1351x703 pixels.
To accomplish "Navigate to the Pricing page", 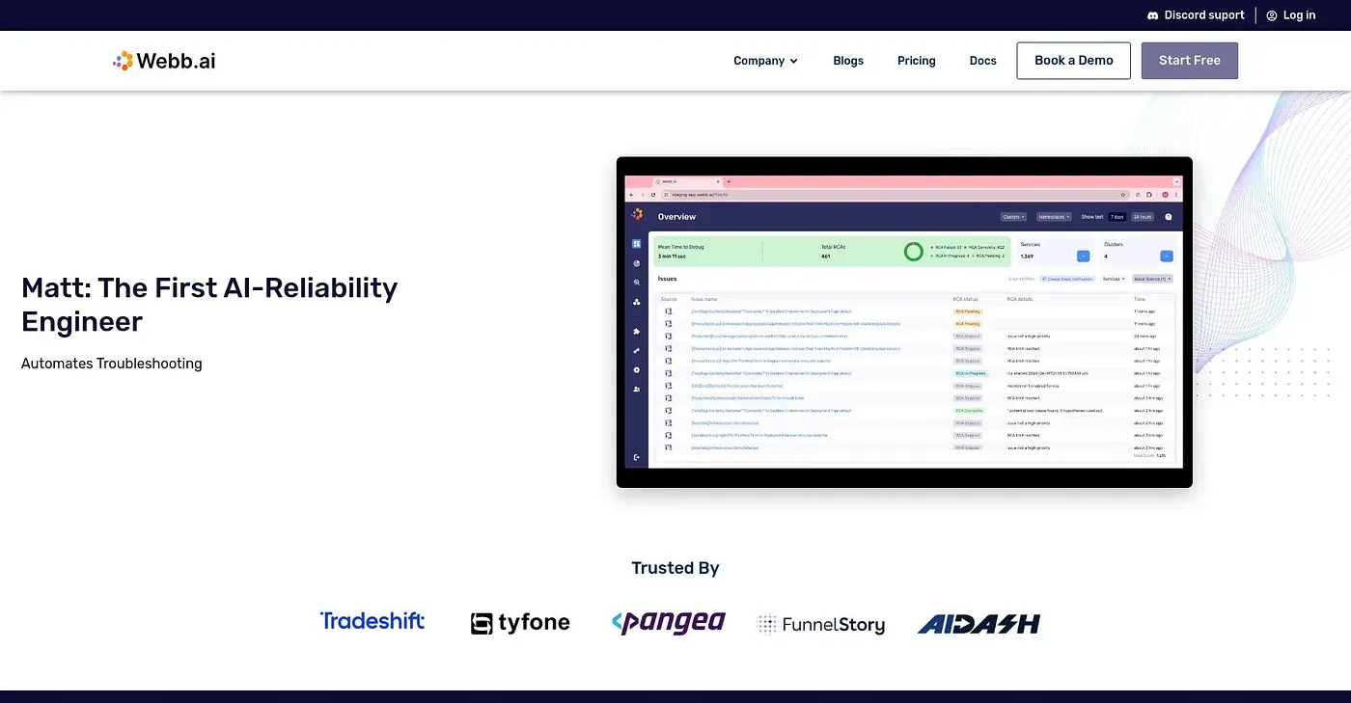I will point(917,61).
